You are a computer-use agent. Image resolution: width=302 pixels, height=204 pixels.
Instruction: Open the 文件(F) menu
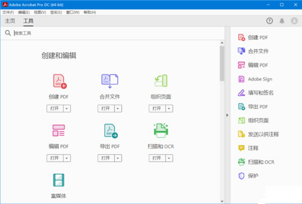[9, 12]
